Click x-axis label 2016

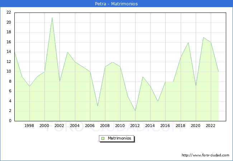point(165,126)
